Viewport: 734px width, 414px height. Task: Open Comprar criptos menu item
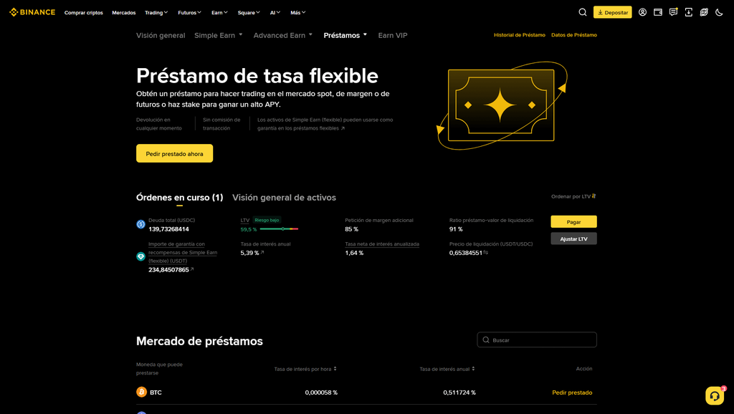pos(83,13)
